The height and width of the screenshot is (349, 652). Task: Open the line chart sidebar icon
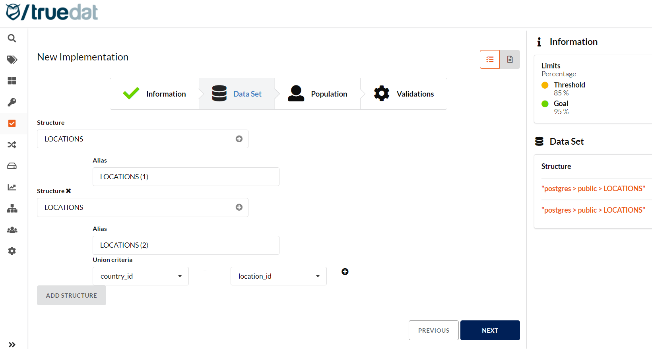12,187
